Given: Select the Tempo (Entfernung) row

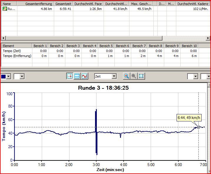Looking at the screenshot, I should [16, 56].
